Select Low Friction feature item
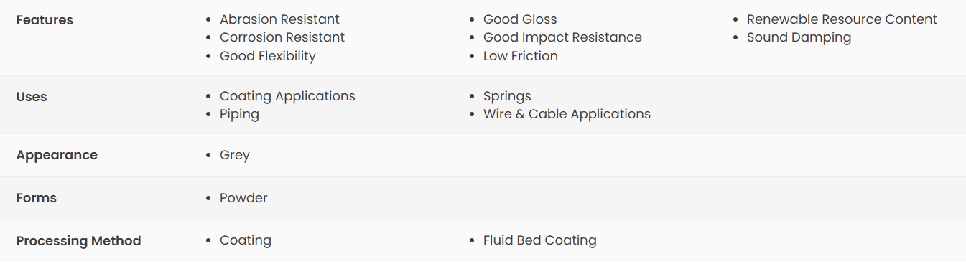 point(521,56)
